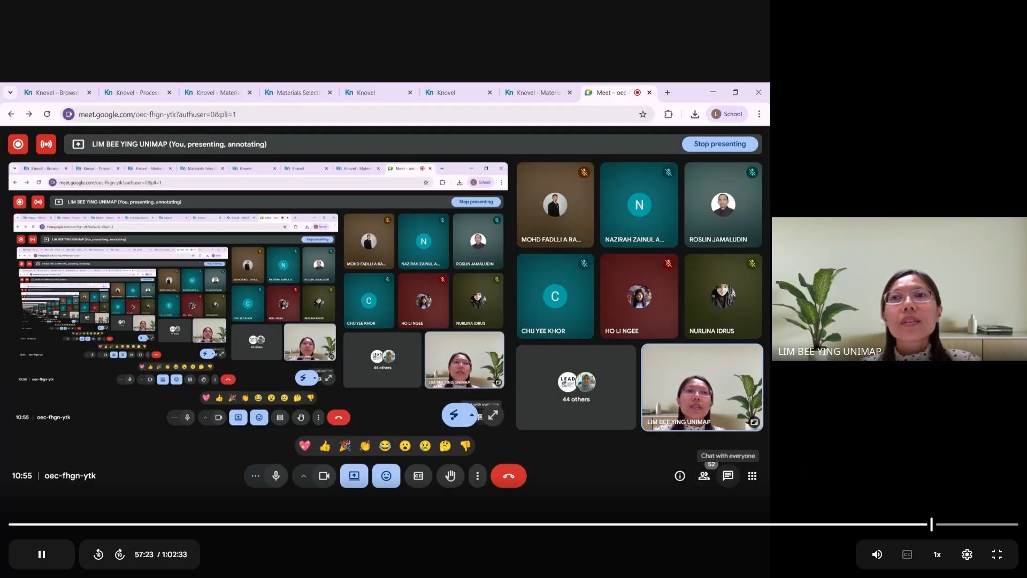
Task: Toggle the Meet microphone button
Action: tap(276, 476)
